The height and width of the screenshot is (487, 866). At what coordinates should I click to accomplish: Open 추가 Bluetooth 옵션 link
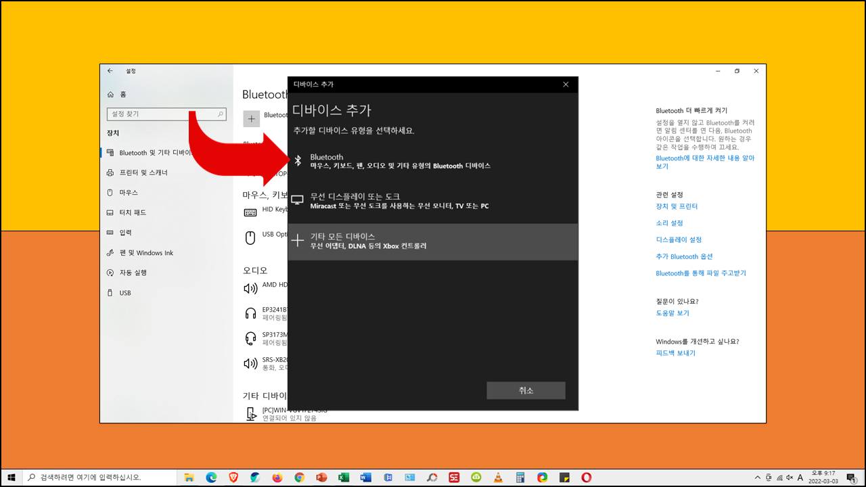(x=684, y=256)
